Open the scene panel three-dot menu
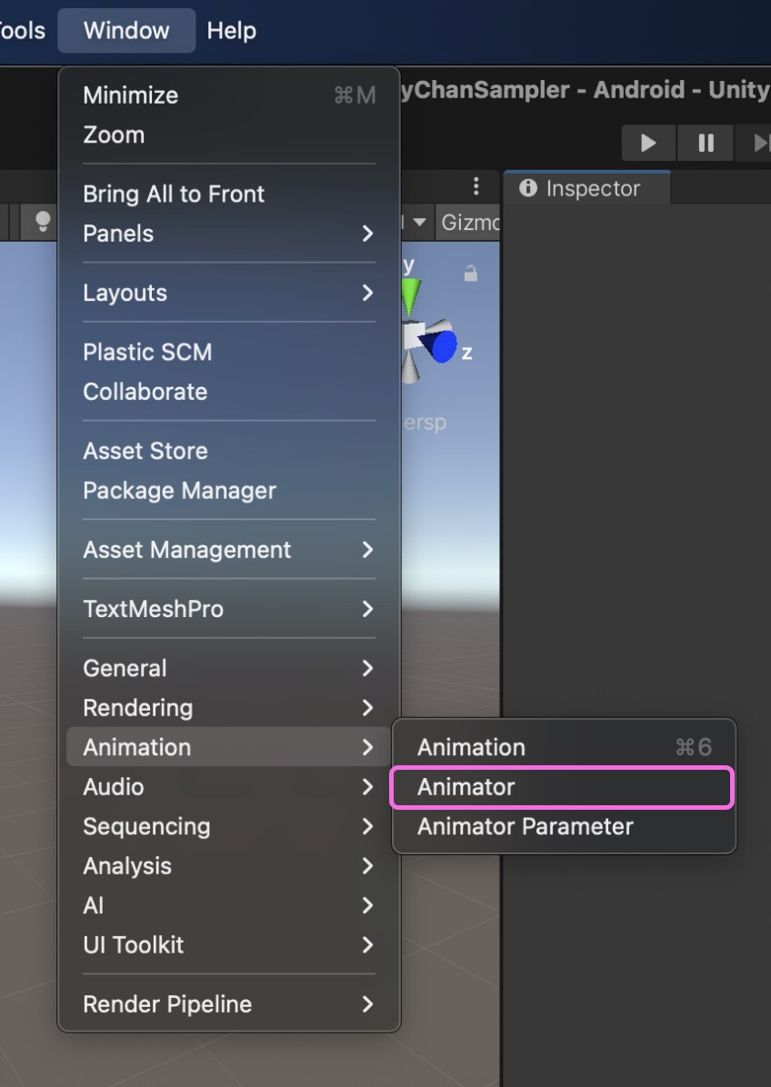Viewport: 771px width, 1087px height. pos(476,185)
